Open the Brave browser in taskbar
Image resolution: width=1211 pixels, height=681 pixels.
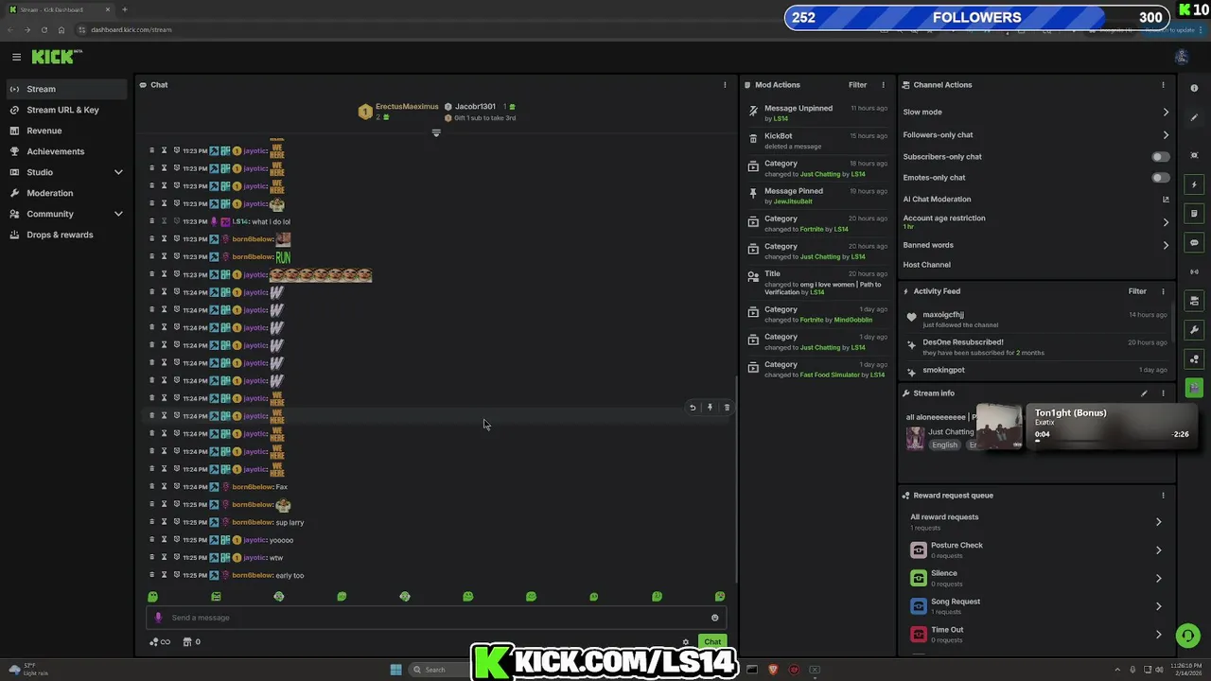point(773,670)
